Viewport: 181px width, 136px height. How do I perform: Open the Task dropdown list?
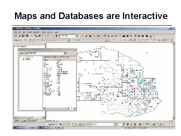click(68, 40)
